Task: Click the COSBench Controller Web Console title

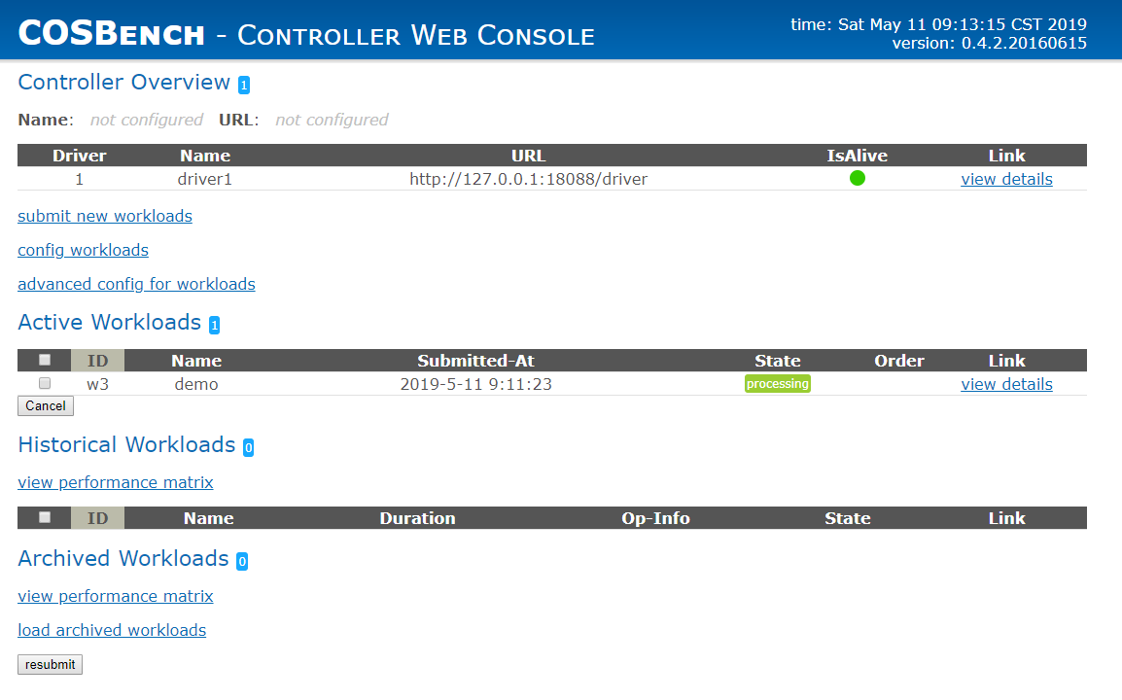Action: click(306, 33)
